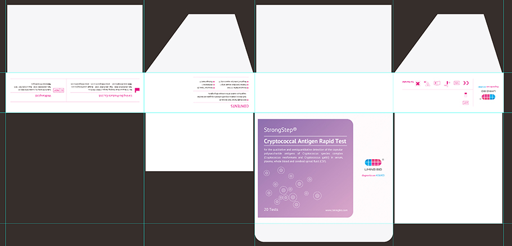The height and width of the screenshot is (246, 512).
Task: Select the Liming Bio capsule logo on front panel
Action: [374, 162]
